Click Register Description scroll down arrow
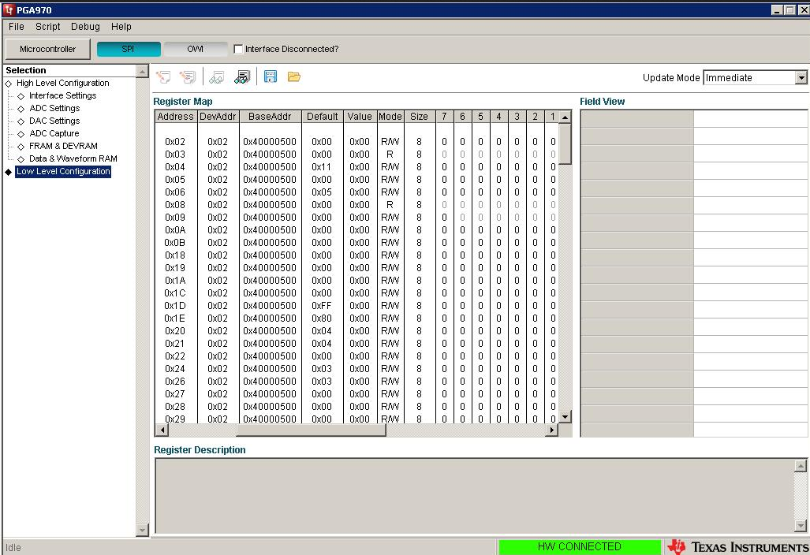810x555 pixels. point(801,526)
